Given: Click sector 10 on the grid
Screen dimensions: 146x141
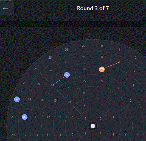Looking at the screenshot, I should pyautogui.click(x=69, y=102).
